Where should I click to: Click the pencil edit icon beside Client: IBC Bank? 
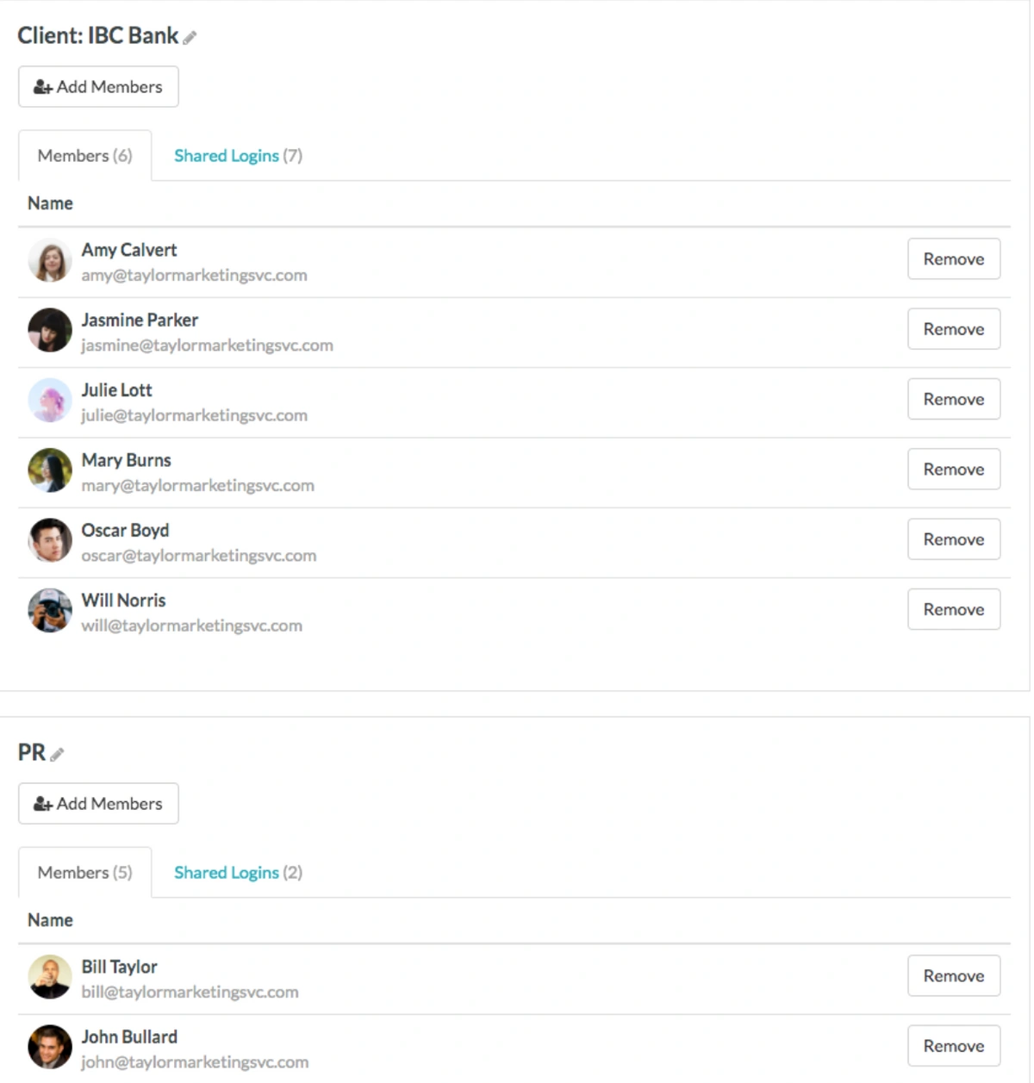click(x=190, y=37)
